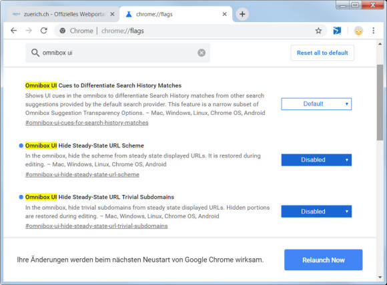Reload the chrome://flags page
Viewport: 387px width, 285px height.
[x=44, y=31]
